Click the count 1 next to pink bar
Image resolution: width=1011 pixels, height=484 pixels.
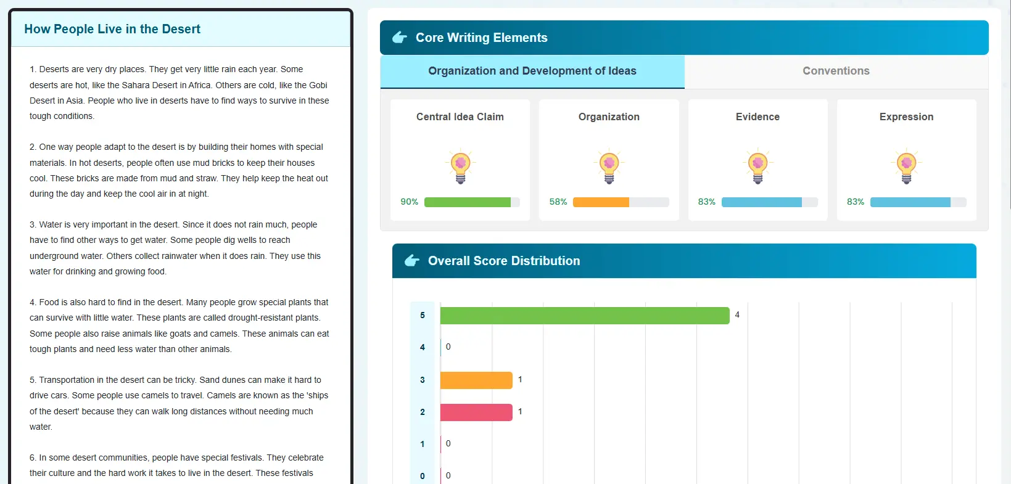pos(520,412)
